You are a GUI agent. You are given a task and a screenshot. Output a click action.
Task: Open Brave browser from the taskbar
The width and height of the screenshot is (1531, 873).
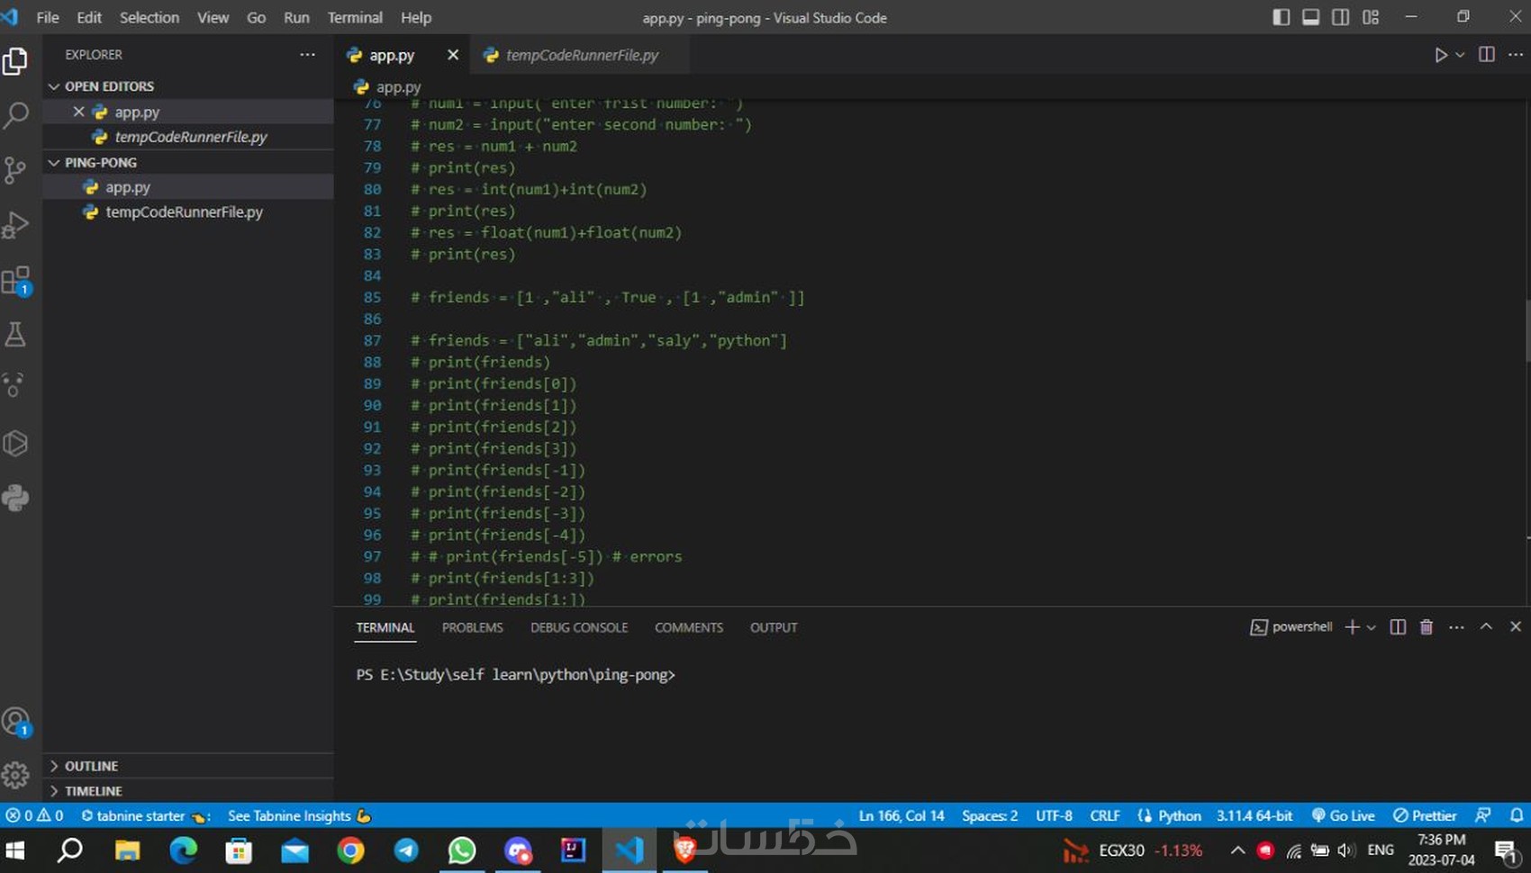pyautogui.click(x=684, y=850)
